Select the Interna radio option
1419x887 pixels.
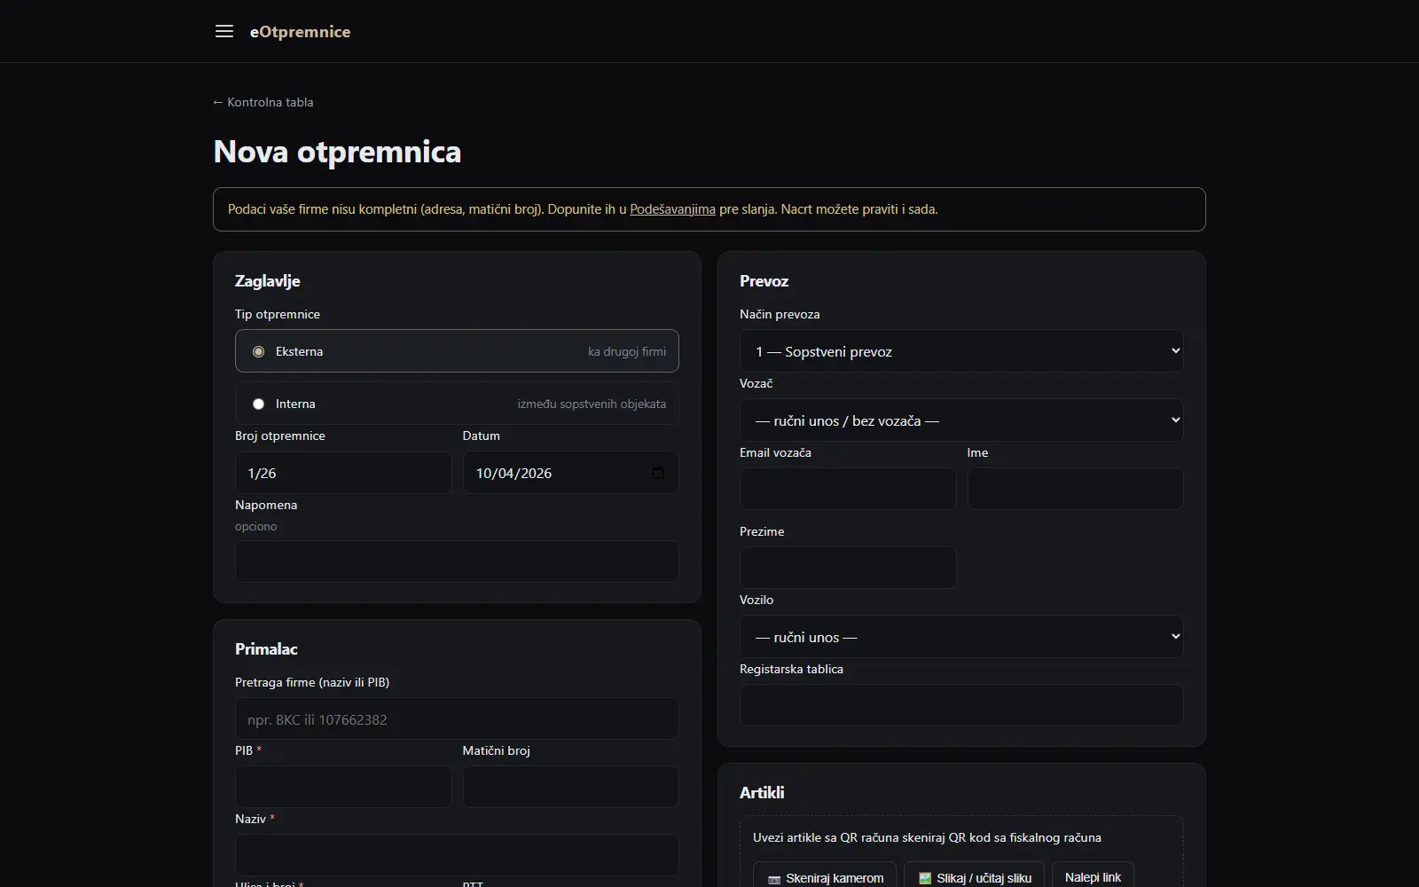pyautogui.click(x=258, y=404)
